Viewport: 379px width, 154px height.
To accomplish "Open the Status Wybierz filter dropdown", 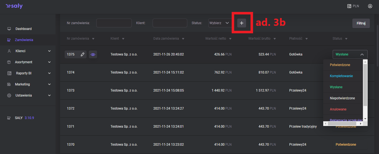I will (x=219, y=23).
